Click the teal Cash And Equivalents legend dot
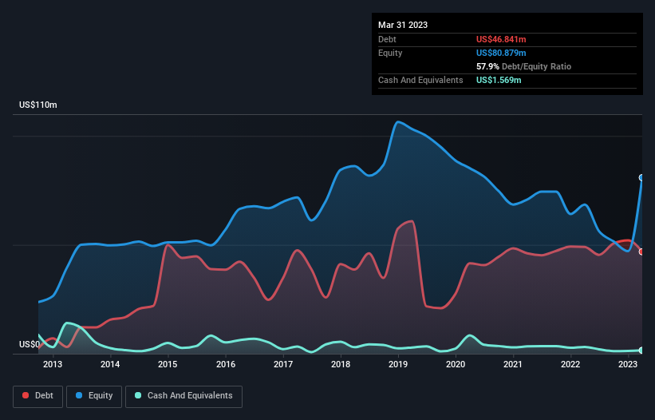Screen dimensions: 655x420 tap(138, 395)
